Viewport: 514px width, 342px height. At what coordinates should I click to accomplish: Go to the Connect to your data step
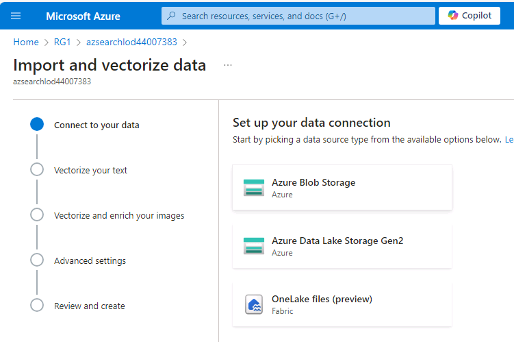[x=97, y=125]
